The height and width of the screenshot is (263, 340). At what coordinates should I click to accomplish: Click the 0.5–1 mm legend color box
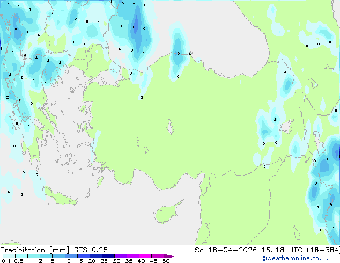(21, 256)
